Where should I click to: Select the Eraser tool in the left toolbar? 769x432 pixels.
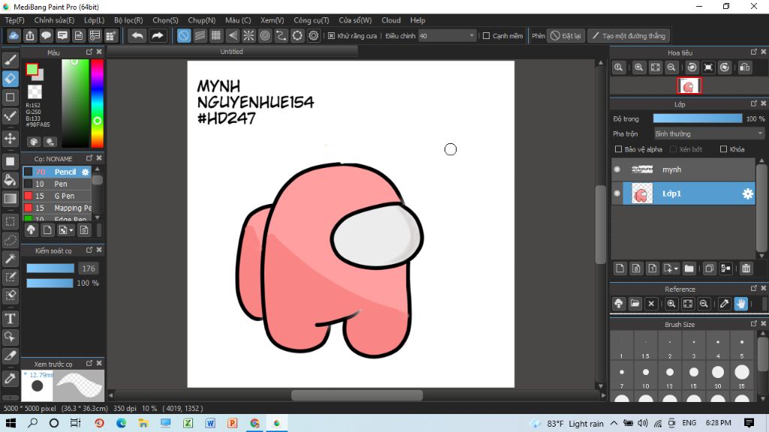pyautogui.click(x=11, y=78)
